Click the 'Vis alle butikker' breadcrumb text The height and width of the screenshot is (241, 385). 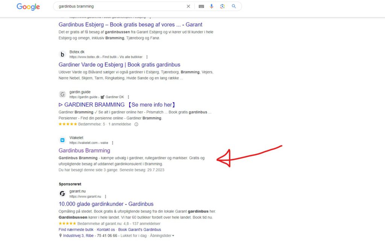coord(131,57)
